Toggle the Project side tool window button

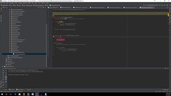pyautogui.click(x=1, y=10)
